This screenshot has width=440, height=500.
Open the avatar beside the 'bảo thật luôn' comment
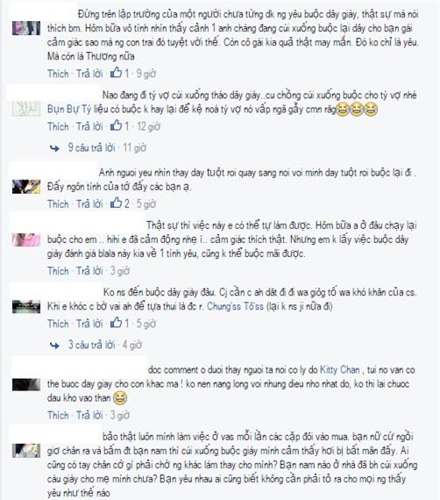point(26,451)
